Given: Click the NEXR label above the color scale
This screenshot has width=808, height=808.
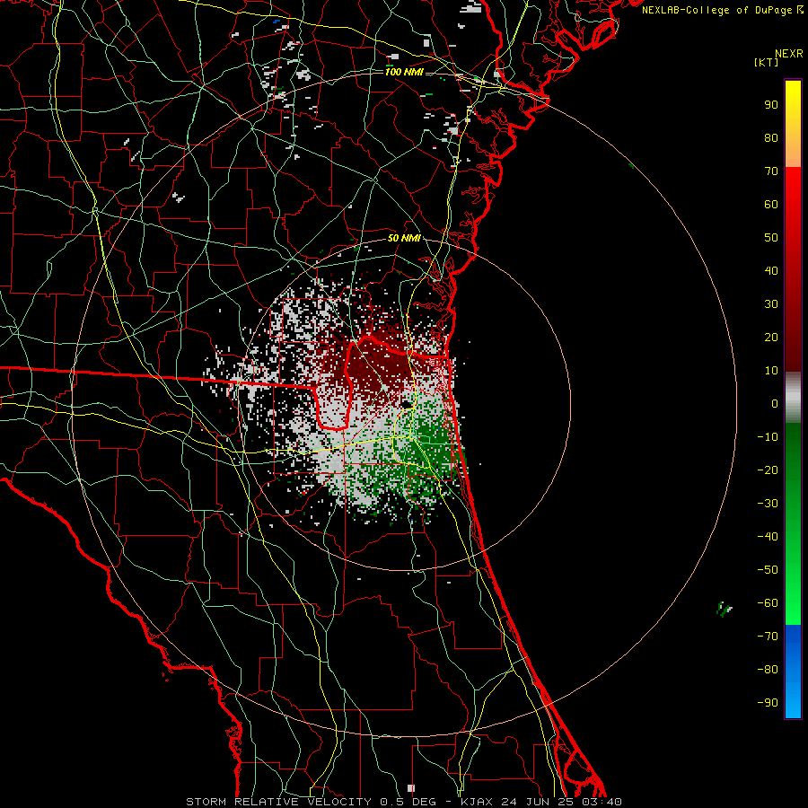Looking at the screenshot, I should click(x=789, y=54).
